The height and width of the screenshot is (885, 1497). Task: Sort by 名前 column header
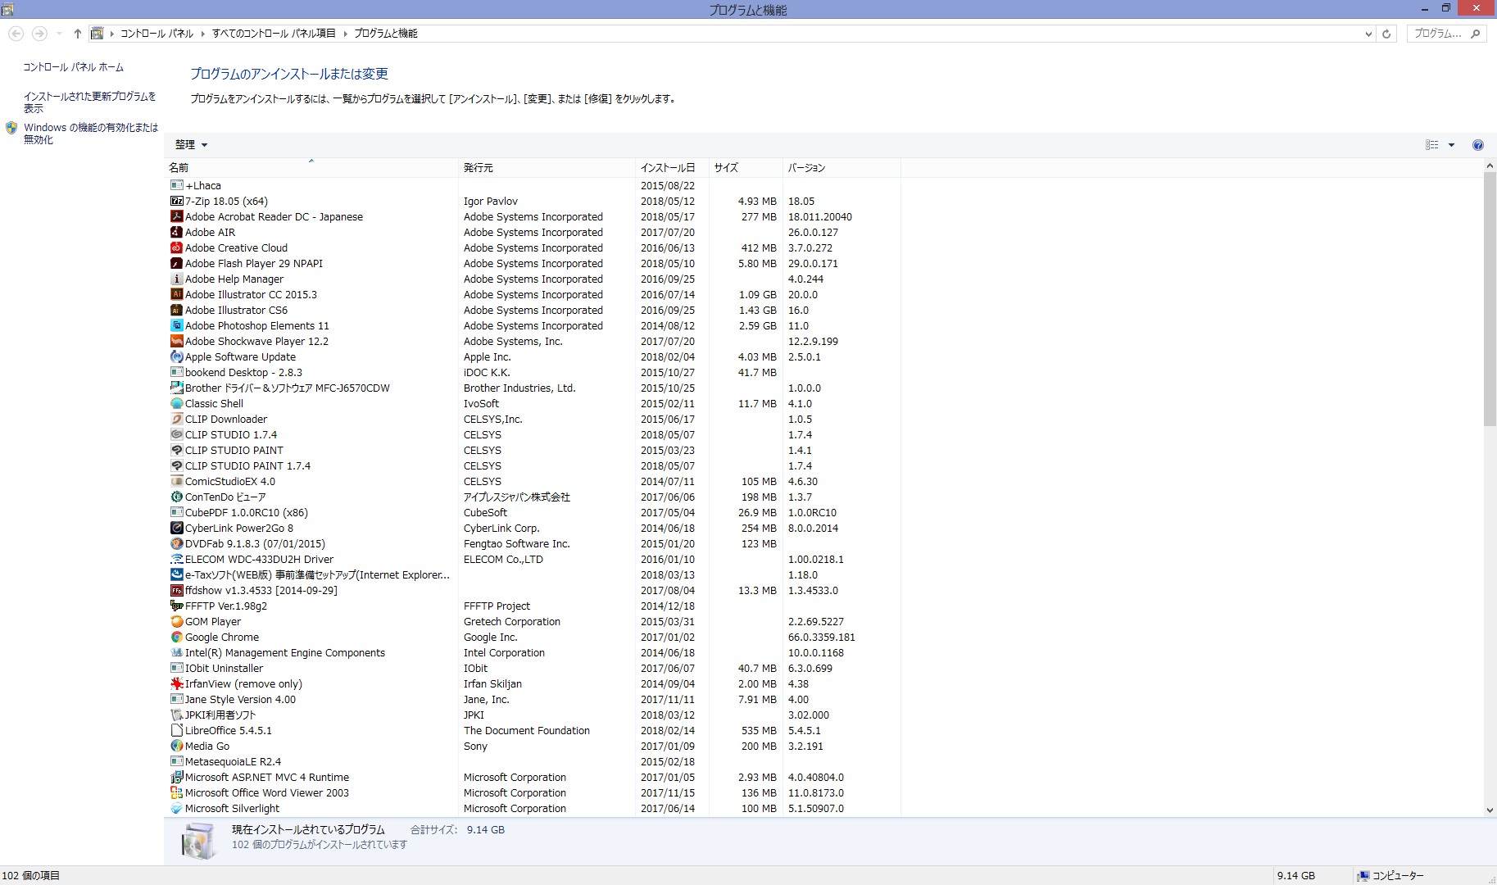pos(311,167)
